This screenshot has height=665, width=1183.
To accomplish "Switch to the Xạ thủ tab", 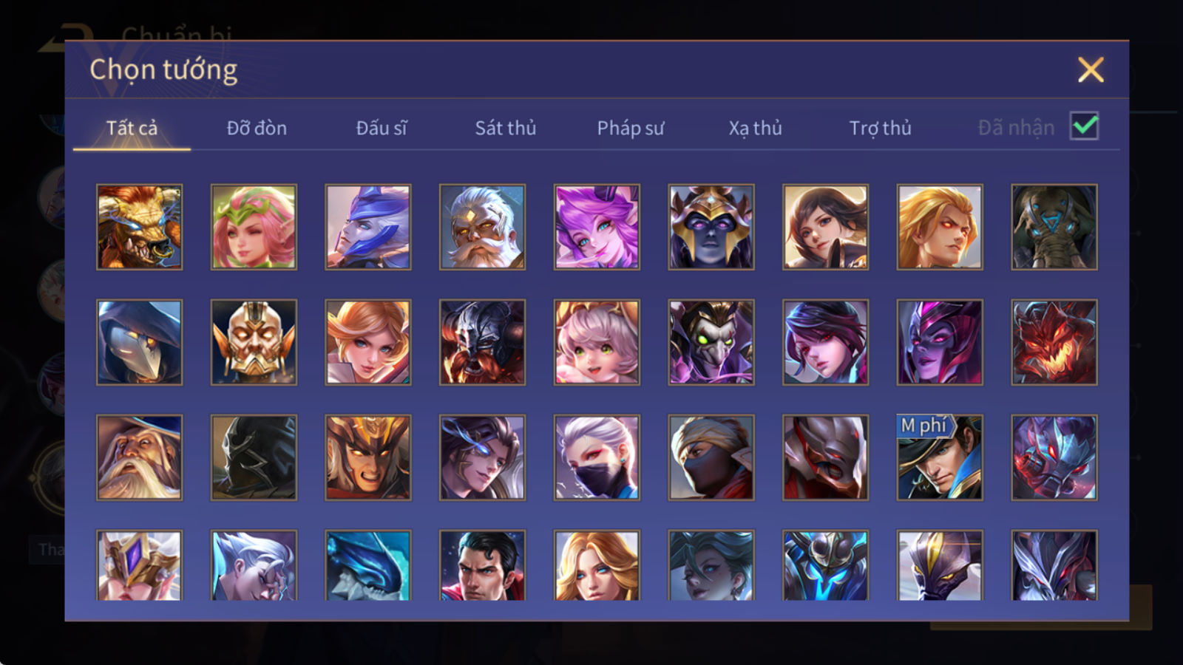I will pos(755,128).
